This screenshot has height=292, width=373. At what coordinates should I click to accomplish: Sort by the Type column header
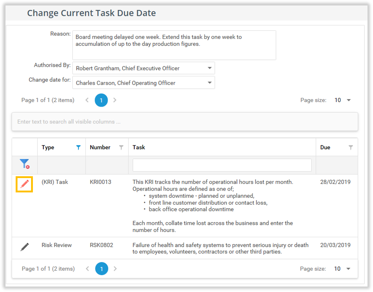click(48, 147)
